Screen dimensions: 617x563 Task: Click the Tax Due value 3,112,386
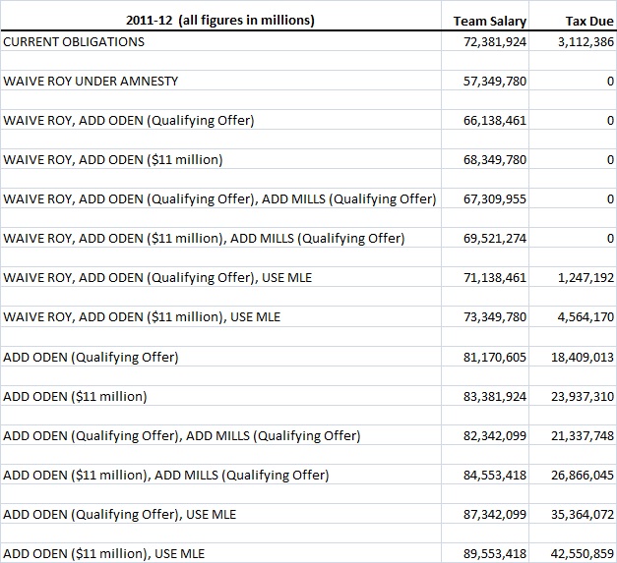tap(579, 41)
